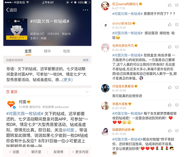
Task: Open the three-dots more options menu
Action: coord(86,10)
